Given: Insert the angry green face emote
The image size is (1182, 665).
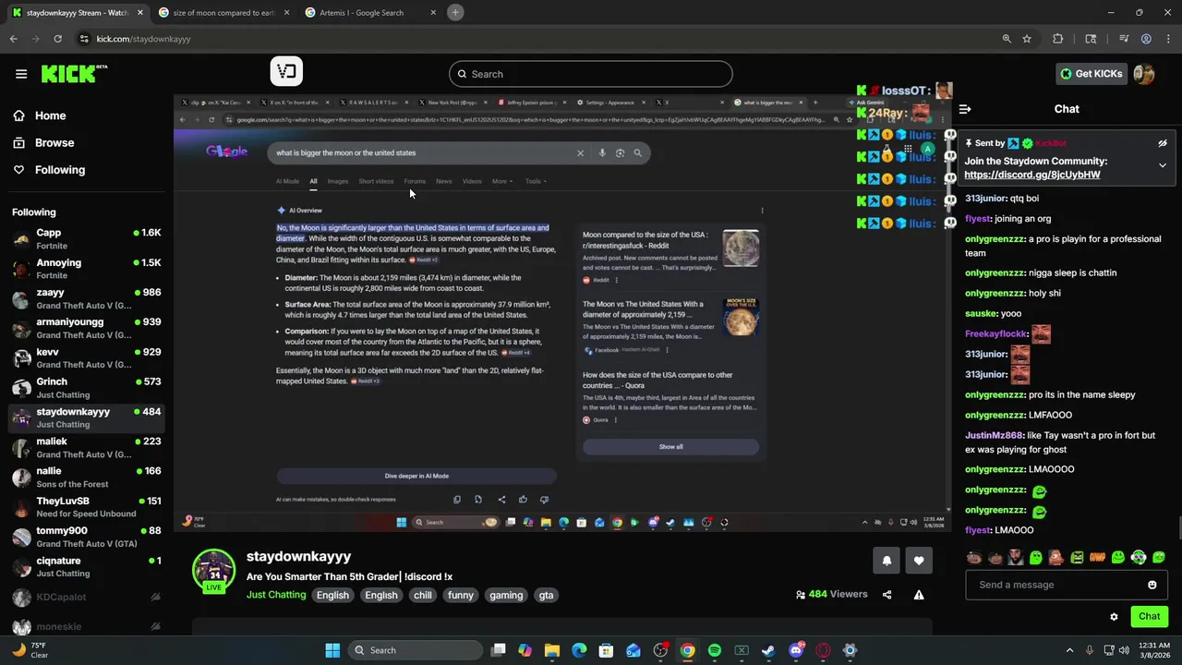Looking at the screenshot, I should [1078, 557].
